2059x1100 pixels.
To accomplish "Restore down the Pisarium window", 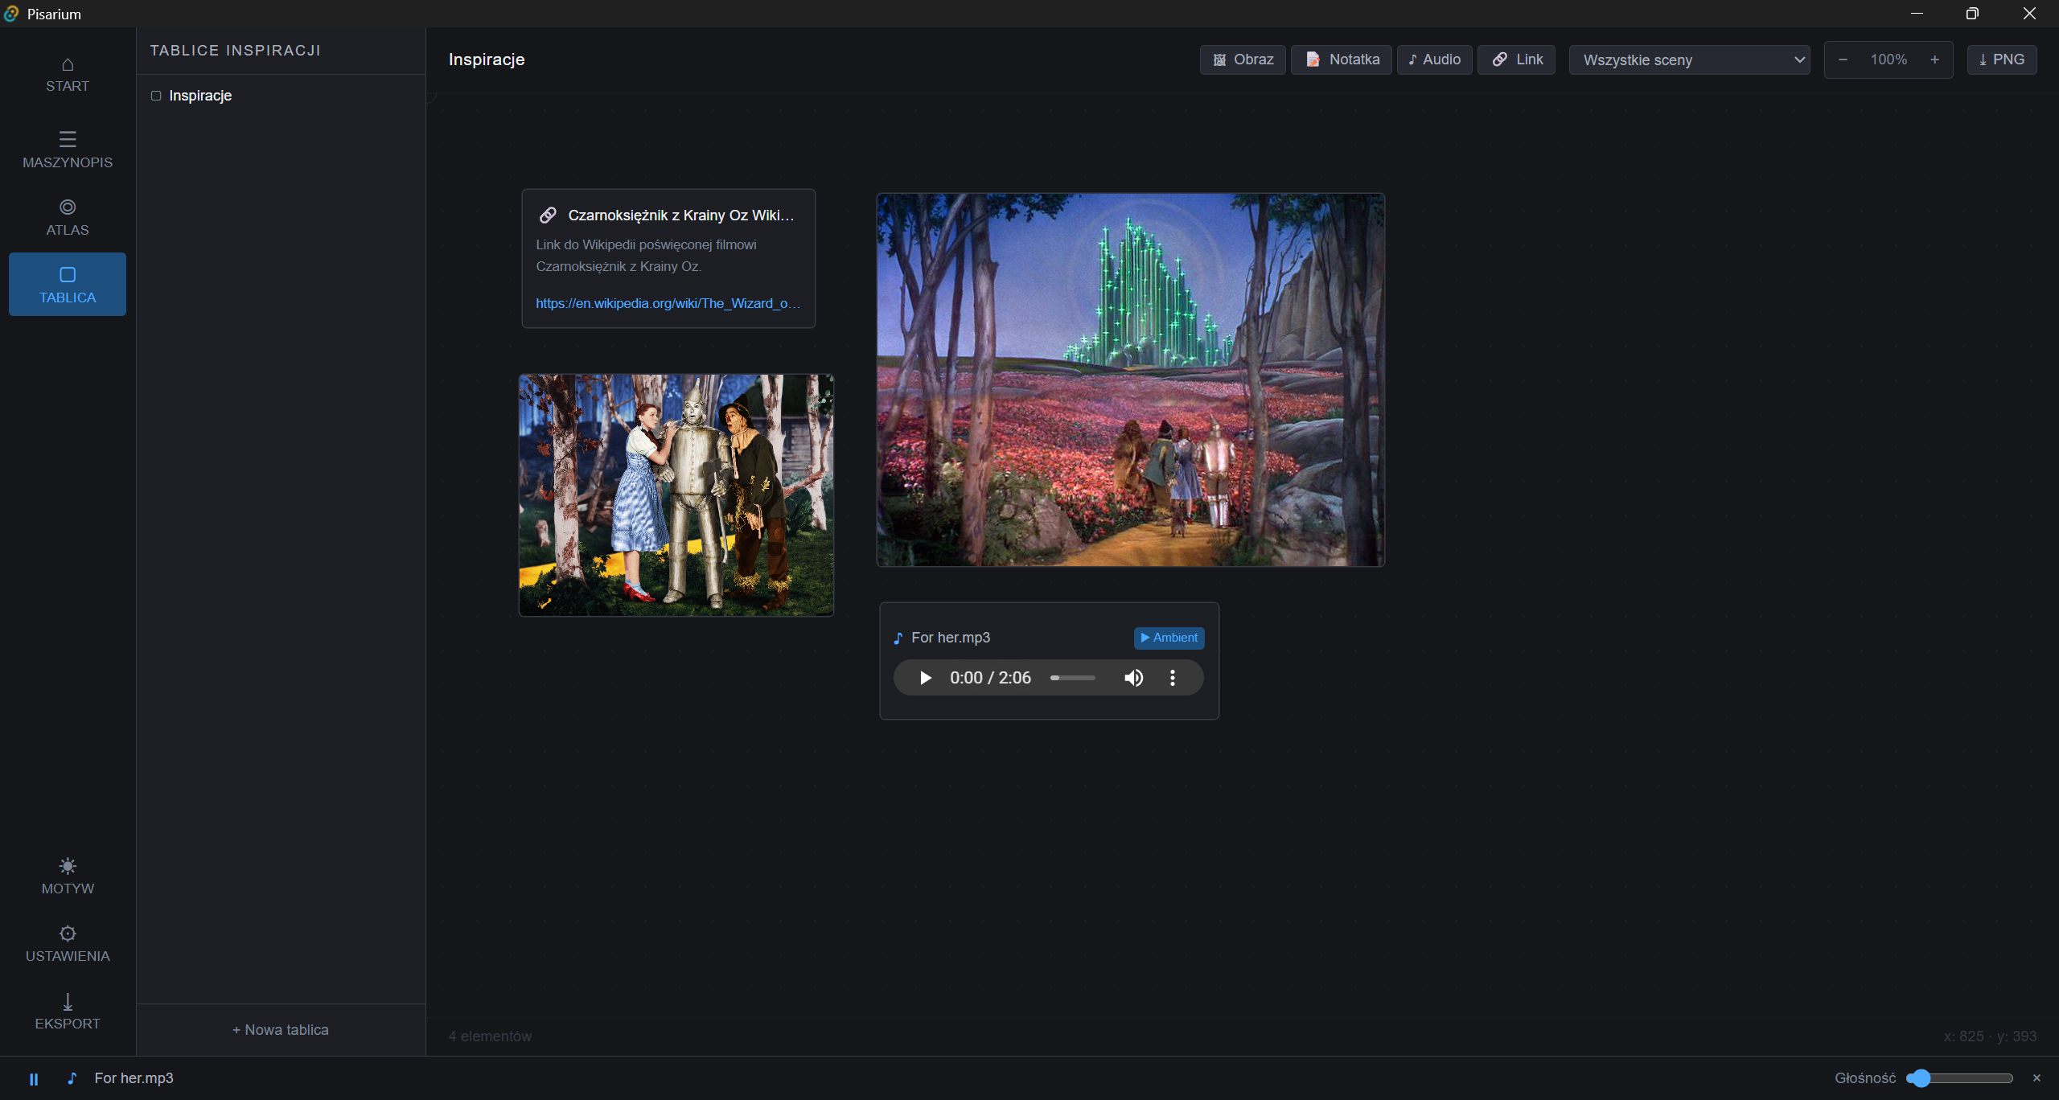I will (1972, 14).
